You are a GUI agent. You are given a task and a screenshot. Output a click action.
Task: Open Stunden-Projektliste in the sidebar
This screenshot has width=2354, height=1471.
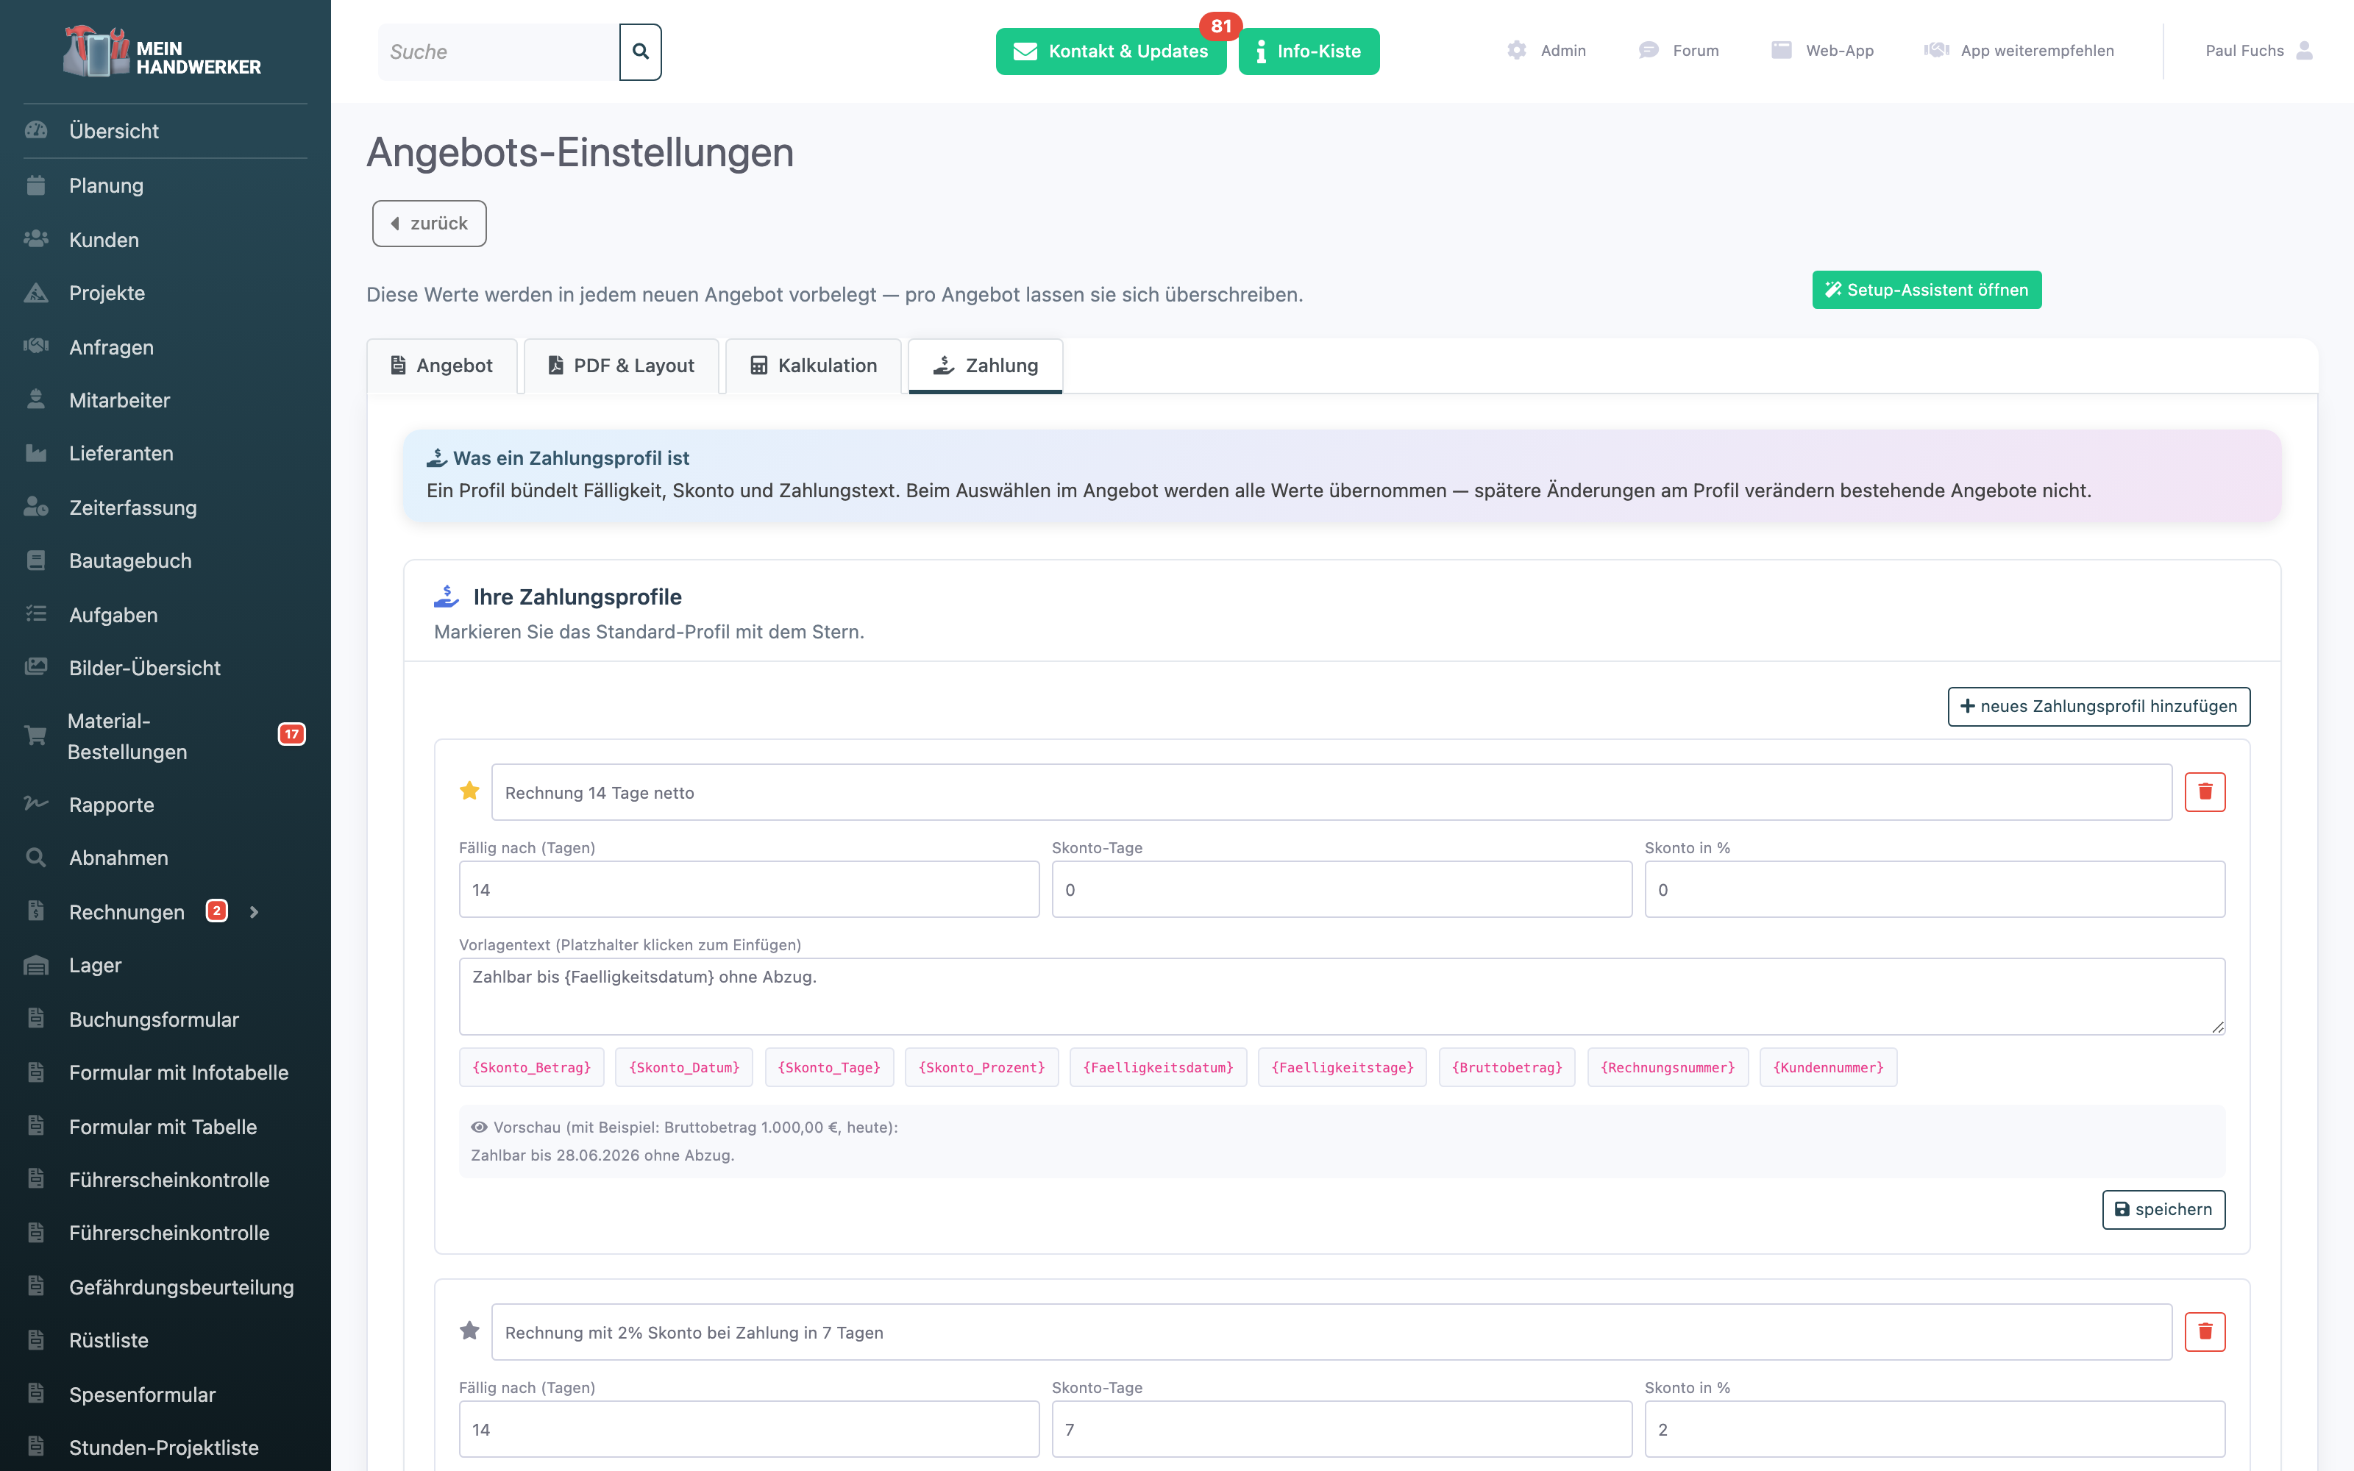pyautogui.click(x=163, y=1447)
